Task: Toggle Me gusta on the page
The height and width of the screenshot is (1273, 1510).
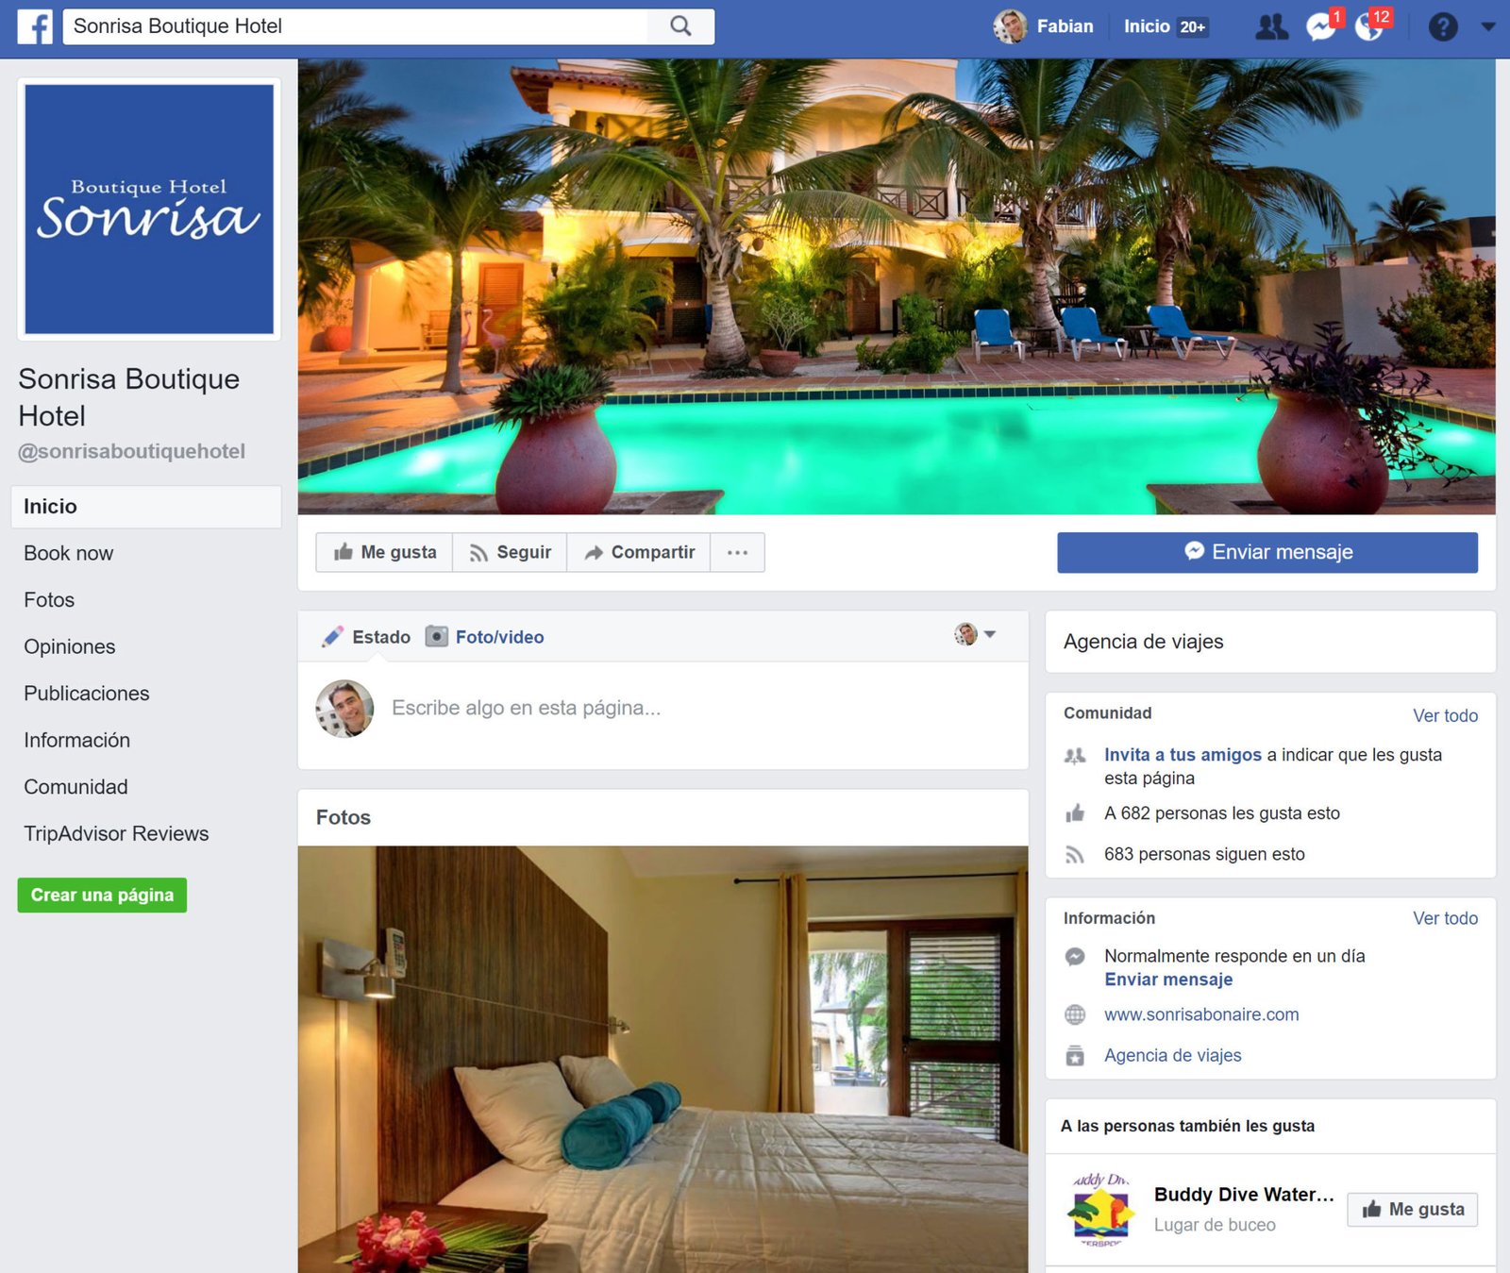Action: click(x=385, y=552)
